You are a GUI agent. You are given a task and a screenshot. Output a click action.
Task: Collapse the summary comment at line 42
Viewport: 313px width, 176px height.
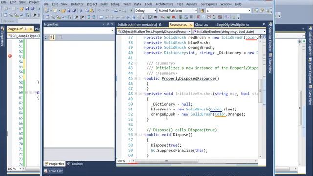click(x=136, y=63)
